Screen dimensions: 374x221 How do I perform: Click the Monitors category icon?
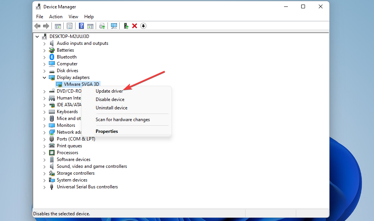coord(52,125)
